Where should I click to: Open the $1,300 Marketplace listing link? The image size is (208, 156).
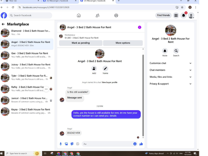tap(82, 38)
